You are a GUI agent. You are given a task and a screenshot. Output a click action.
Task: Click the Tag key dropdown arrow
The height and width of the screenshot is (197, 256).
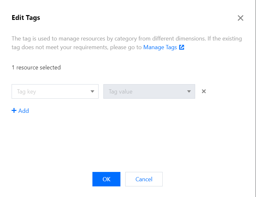click(x=93, y=92)
